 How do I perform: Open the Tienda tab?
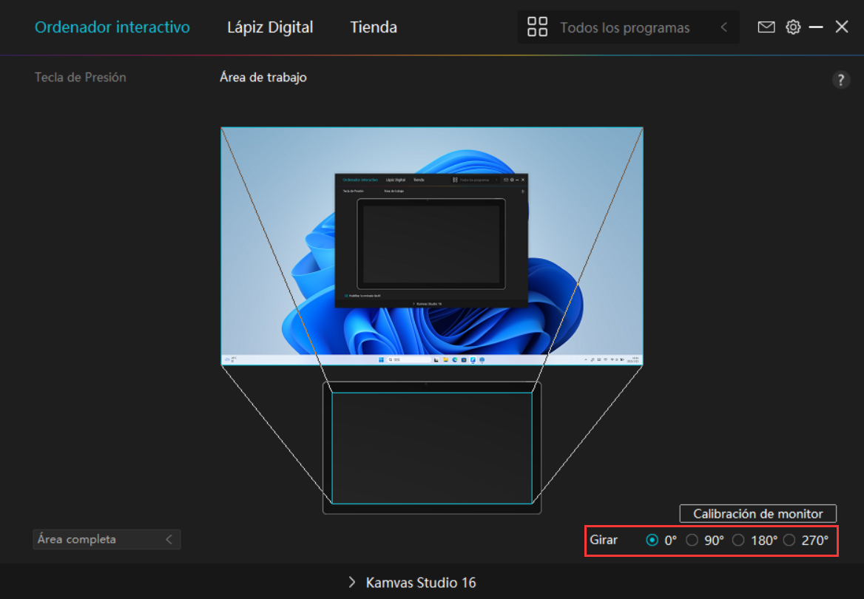(x=374, y=27)
